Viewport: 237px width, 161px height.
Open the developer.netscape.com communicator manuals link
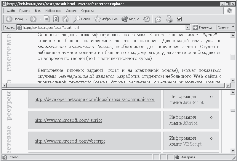pos(95,100)
